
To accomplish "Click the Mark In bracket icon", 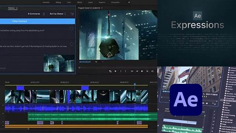I will 121,71.
